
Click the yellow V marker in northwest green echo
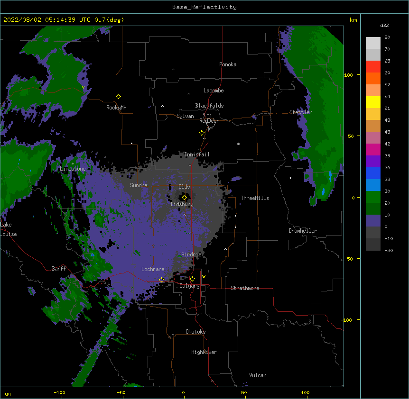(83, 87)
